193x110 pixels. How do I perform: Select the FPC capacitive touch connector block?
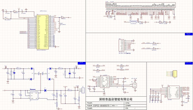pos(121,45)
